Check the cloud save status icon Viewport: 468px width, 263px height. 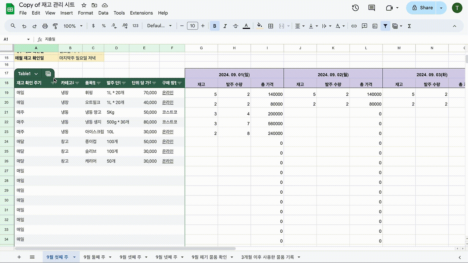[x=105, y=5]
